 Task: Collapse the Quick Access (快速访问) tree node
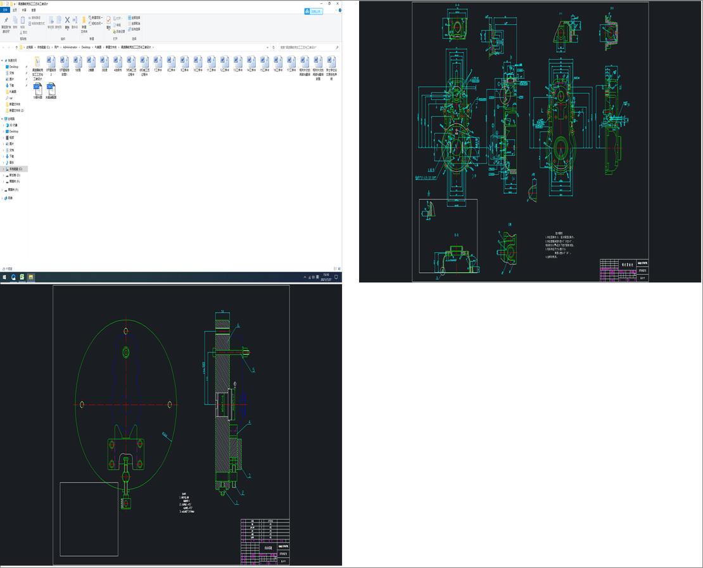[2, 60]
